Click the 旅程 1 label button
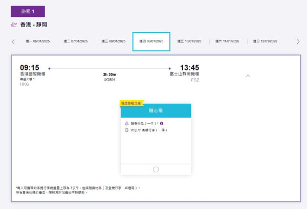Screen dimensions: 307x209 (x=28, y=11)
